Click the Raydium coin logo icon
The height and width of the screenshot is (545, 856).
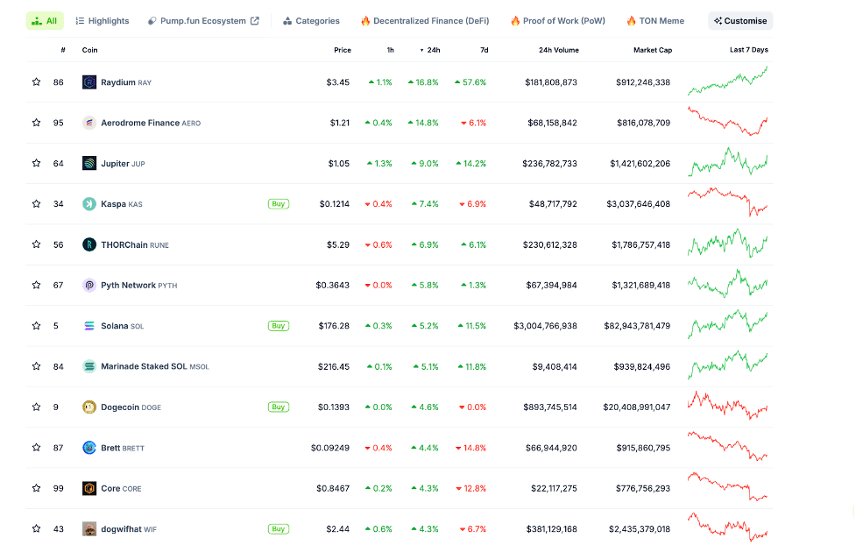click(89, 81)
